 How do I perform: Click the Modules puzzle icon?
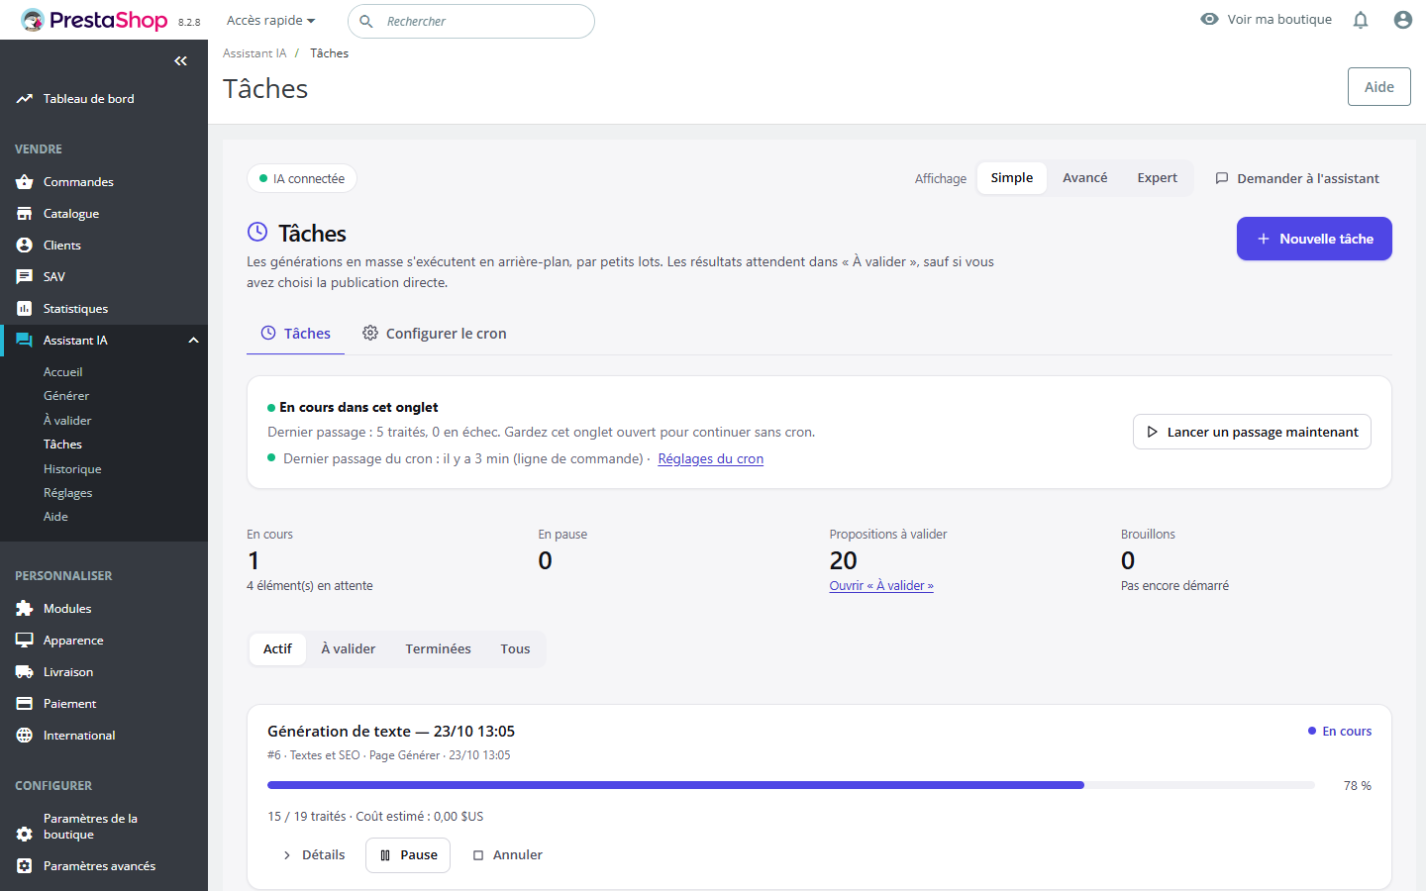click(x=25, y=609)
